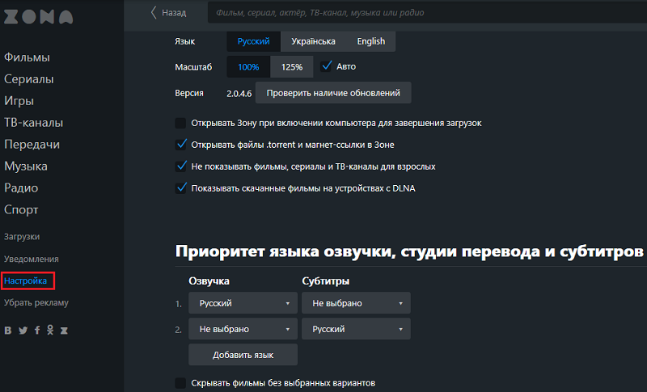
Task: Open Сериалы section in sidebar
Action: (29, 79)
